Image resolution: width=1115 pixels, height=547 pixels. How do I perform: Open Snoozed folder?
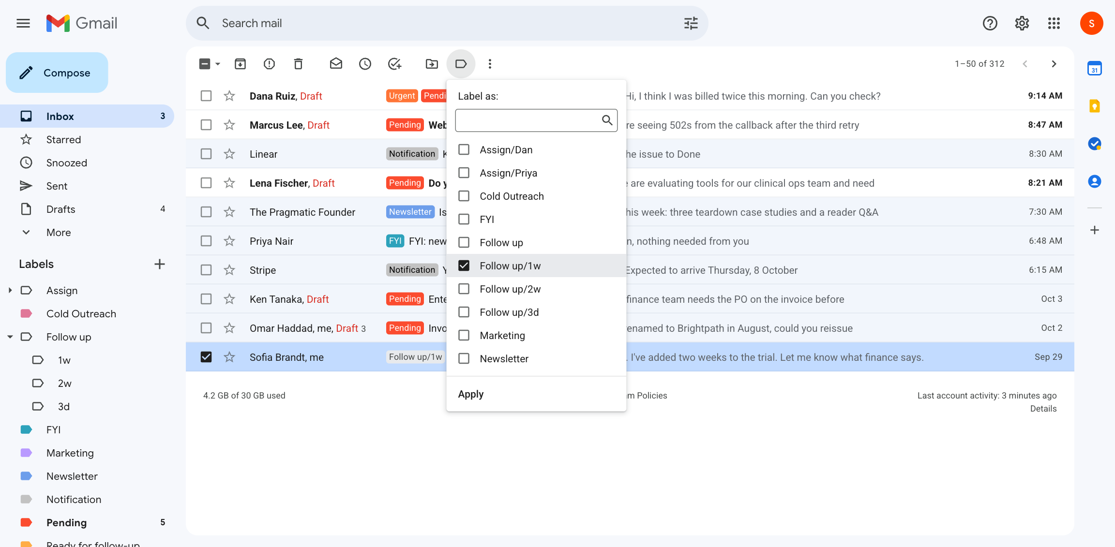coord(87,163)
